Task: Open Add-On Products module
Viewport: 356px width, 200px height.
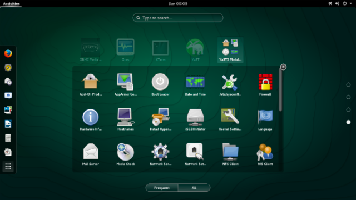Action: 91,84
